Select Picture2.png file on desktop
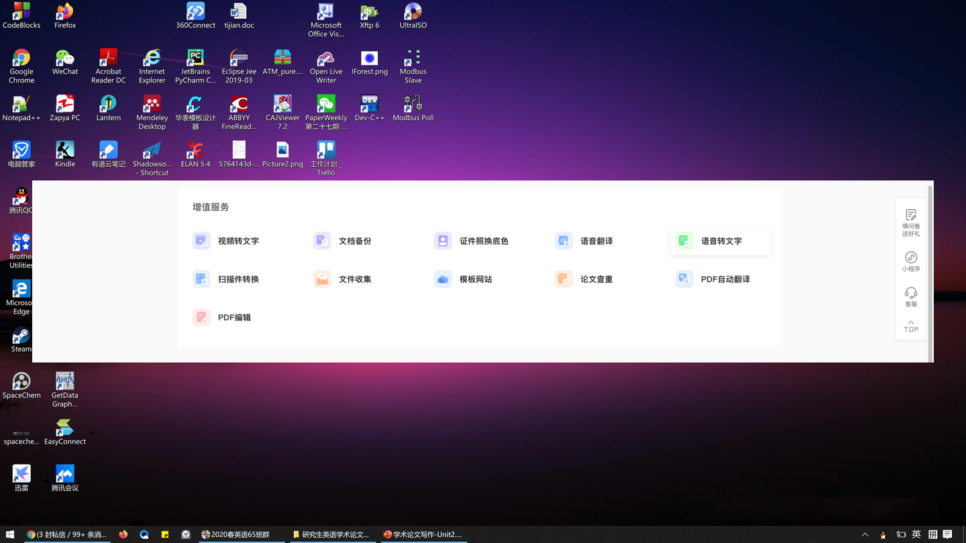966x543 pixels. pos(282,155)
